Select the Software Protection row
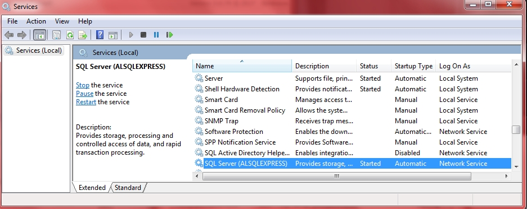 coord(352,132)
